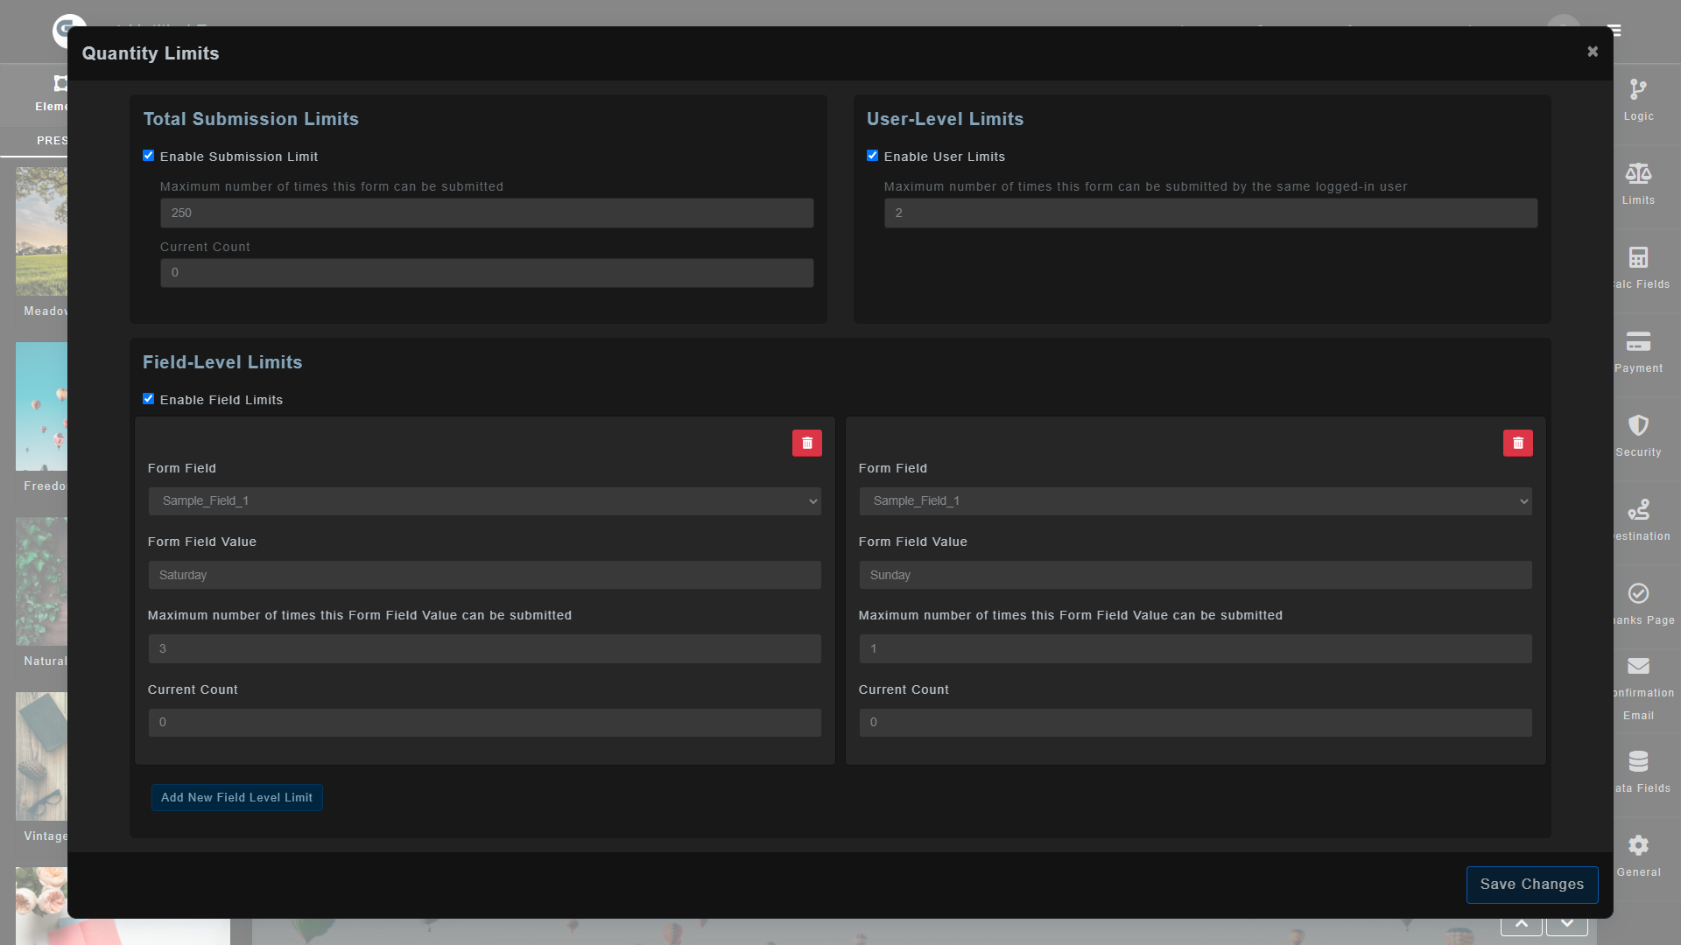Close the Quantity Limits dialog

click(1593, 52)
